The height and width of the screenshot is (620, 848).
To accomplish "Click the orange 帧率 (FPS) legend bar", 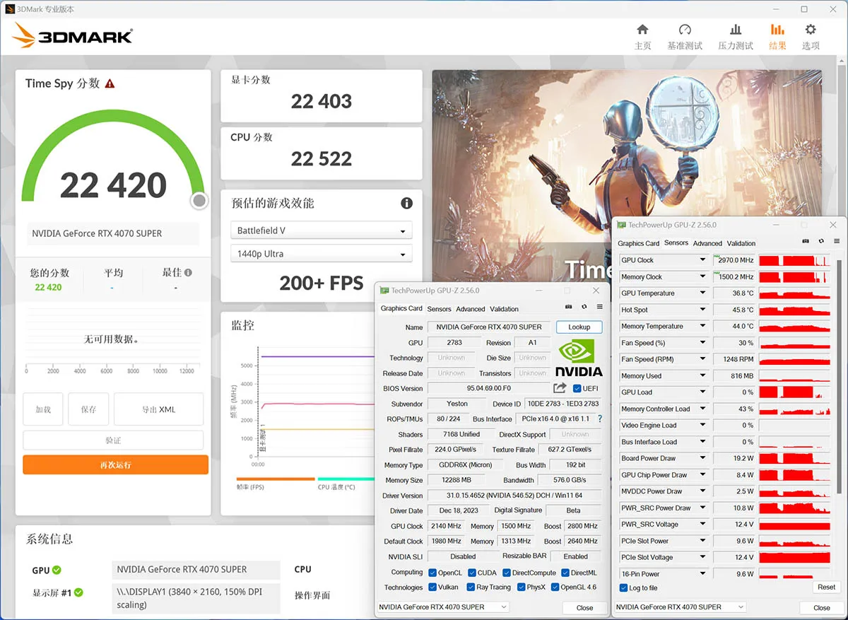I will tap(275, 479).
